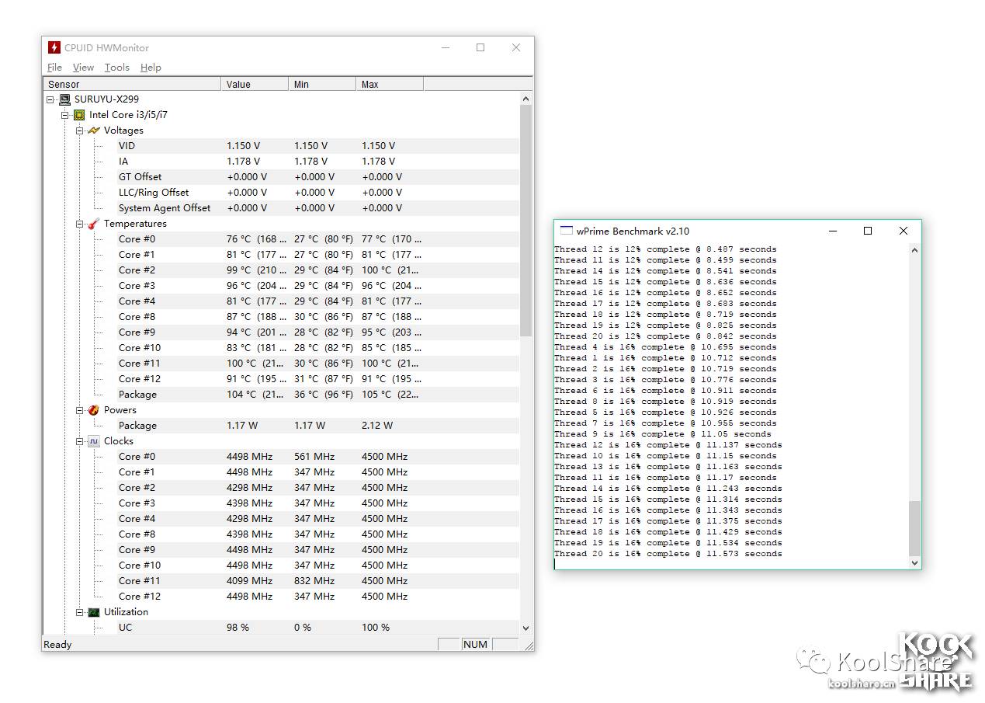Open the Tools menu in HWMonitor
This screenshot has width=985, height=703.
tap(117, 68)
